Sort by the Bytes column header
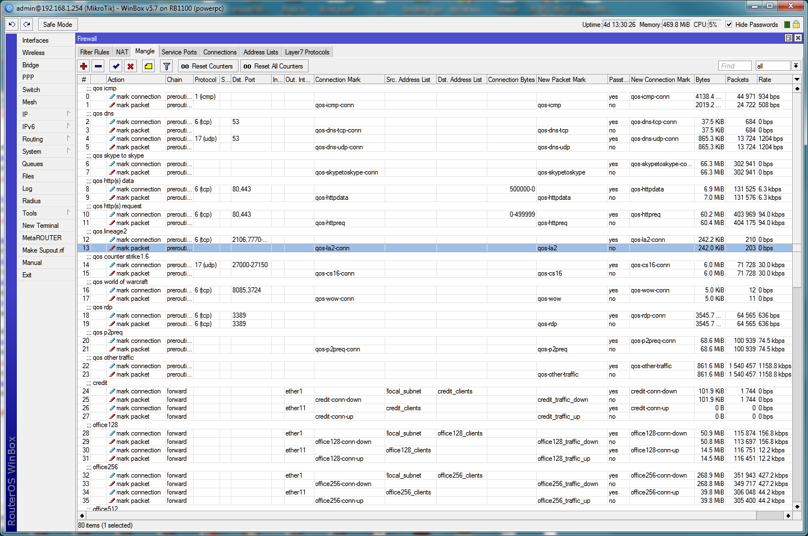Image resolution: width=808 pixels, height=536 pixels. click(710, 80)
